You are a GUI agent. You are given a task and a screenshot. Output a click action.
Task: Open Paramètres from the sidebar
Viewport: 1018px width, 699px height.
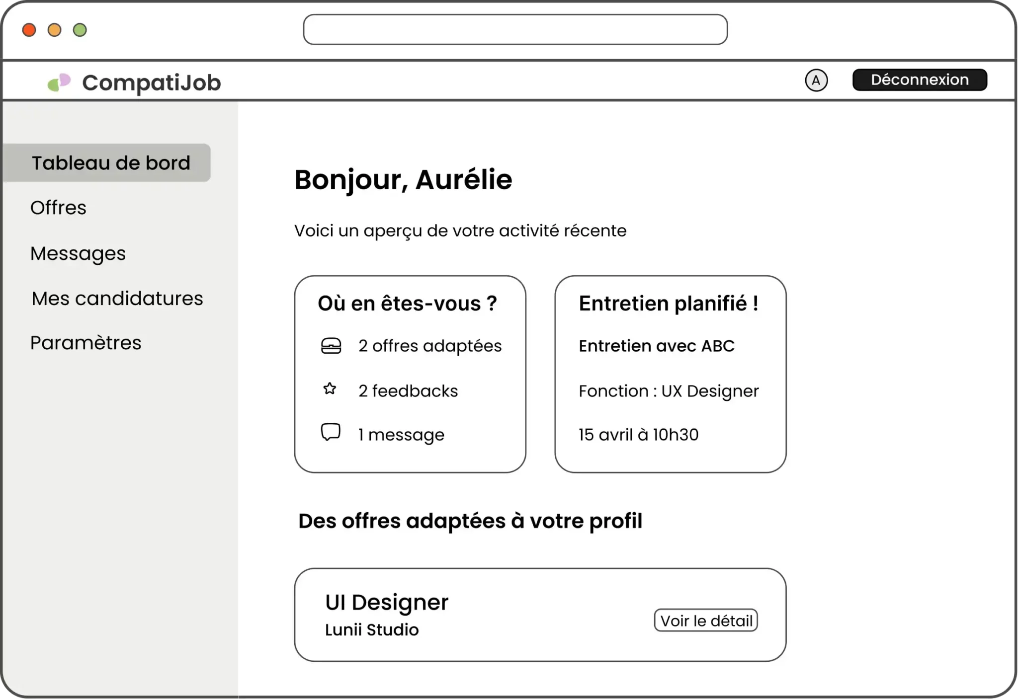85,343
